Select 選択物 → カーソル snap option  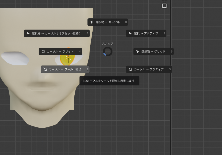point(107,22)
